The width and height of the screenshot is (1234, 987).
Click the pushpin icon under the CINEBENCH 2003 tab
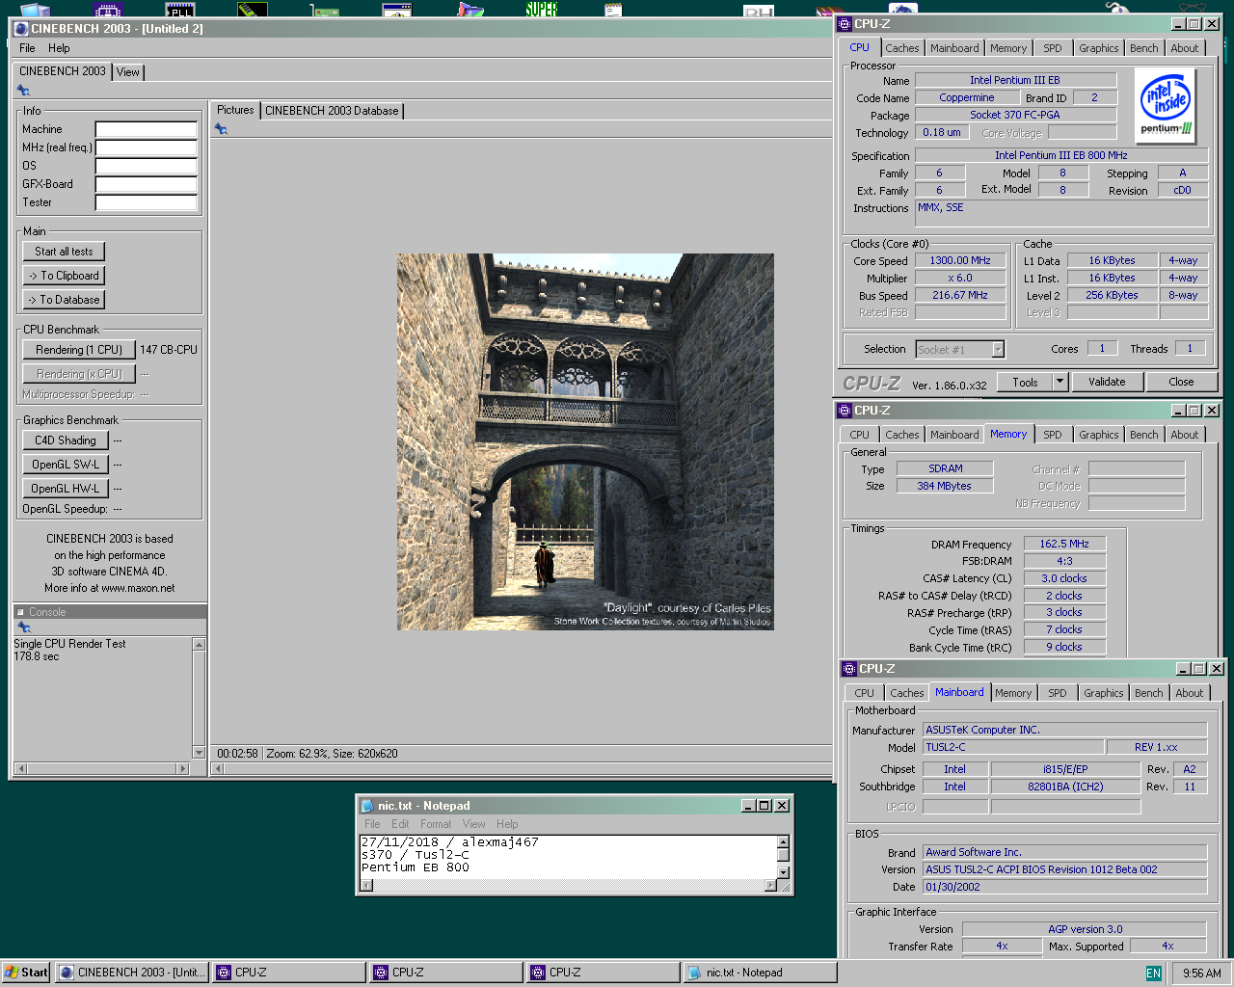click(x=23, y=91)
